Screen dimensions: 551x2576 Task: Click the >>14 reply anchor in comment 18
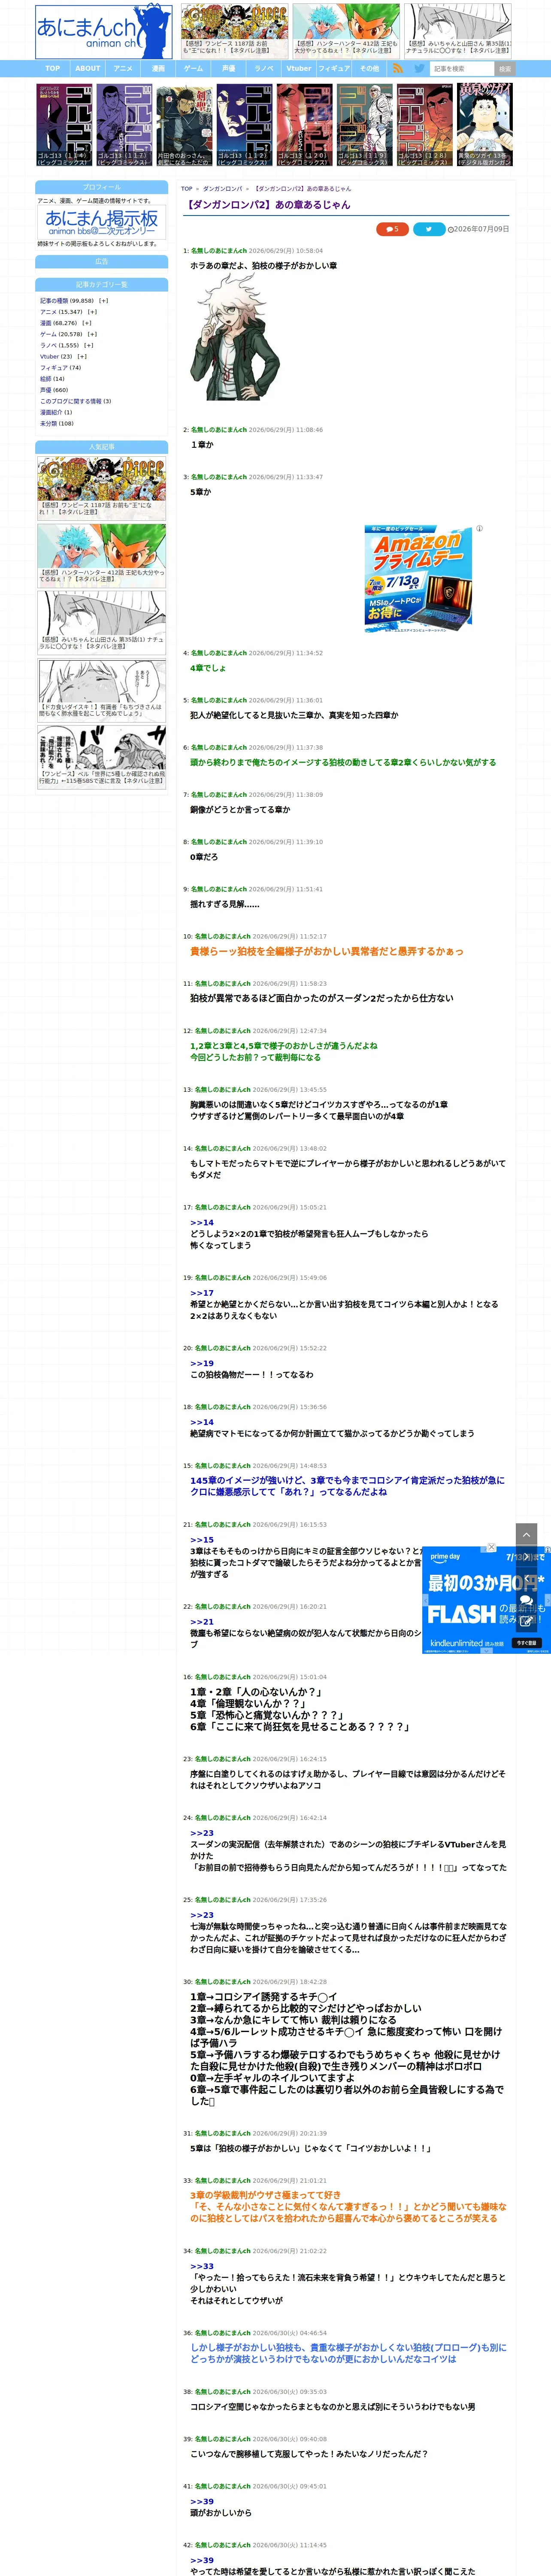pos(202,1422)
